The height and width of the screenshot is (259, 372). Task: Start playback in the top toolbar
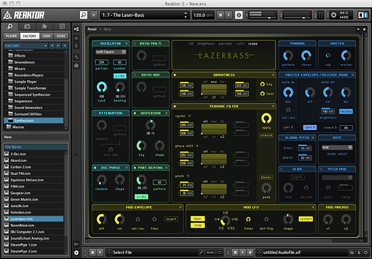coord(229,15)
